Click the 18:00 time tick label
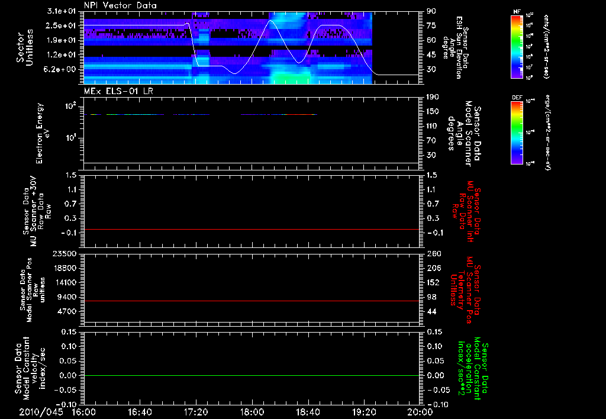 252,412
